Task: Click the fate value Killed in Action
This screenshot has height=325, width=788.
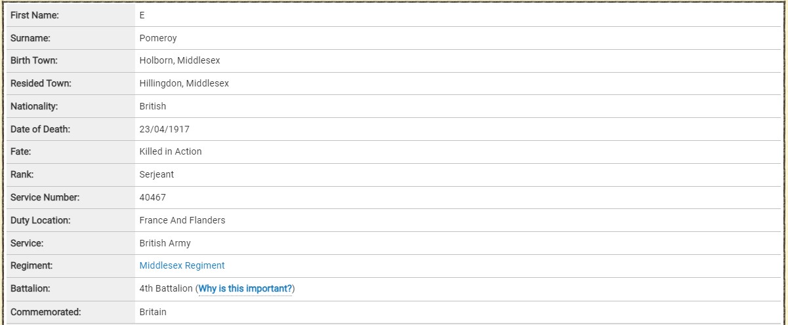Action: (x=171, y=151)
